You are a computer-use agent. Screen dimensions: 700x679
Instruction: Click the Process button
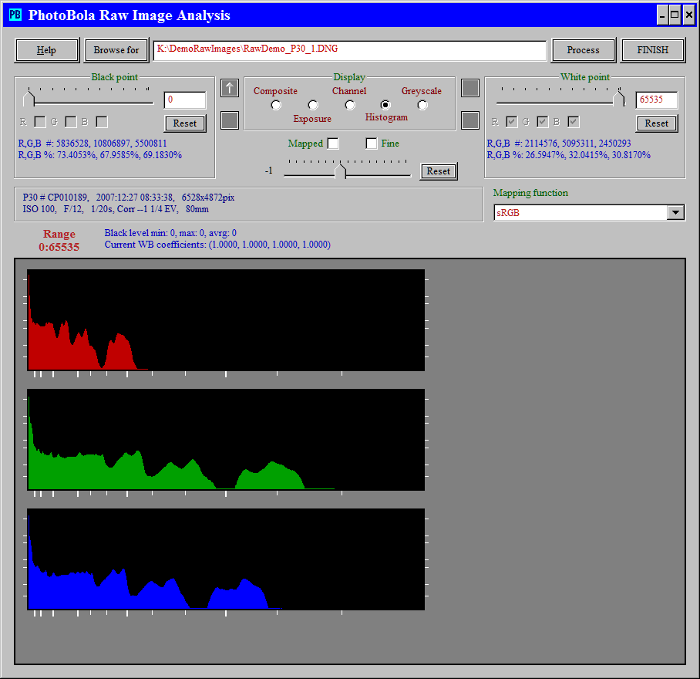tap(583, 50)
